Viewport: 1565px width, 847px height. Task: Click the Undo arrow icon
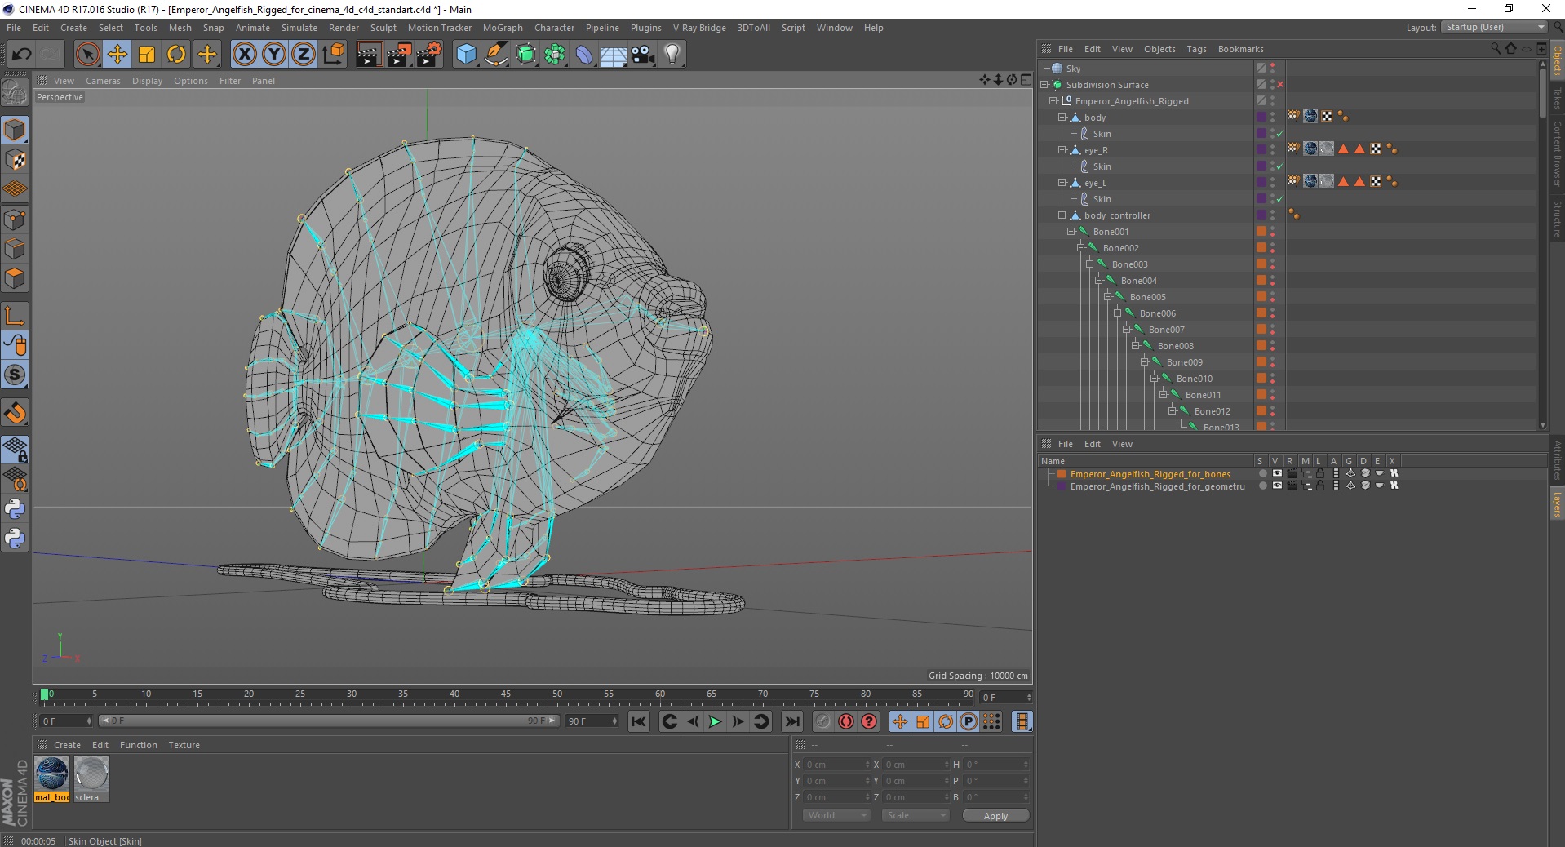(22, 55)
